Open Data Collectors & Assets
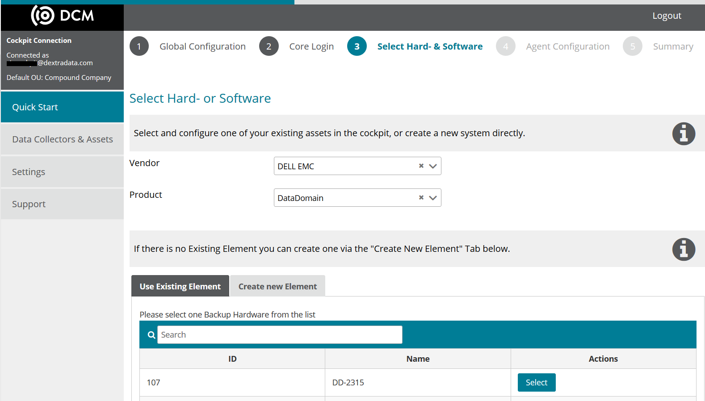The height and width of the screenshot is (401, 705). tap(62, 139)
